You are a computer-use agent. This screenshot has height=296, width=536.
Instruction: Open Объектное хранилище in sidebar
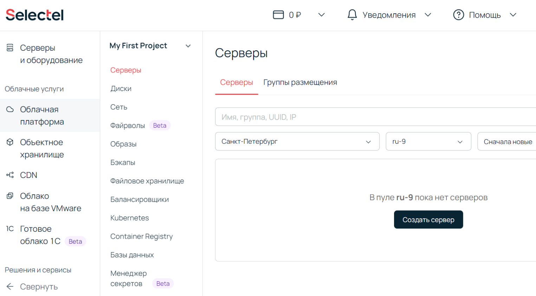[x=42, y=148]
